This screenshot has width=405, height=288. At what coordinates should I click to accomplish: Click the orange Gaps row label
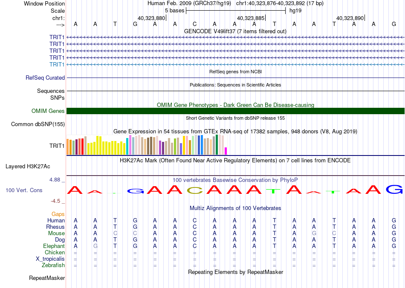click(x=58, y=214)
